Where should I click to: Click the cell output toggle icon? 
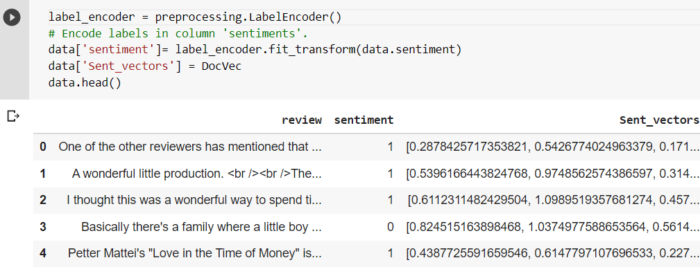[x=13, y=117]
